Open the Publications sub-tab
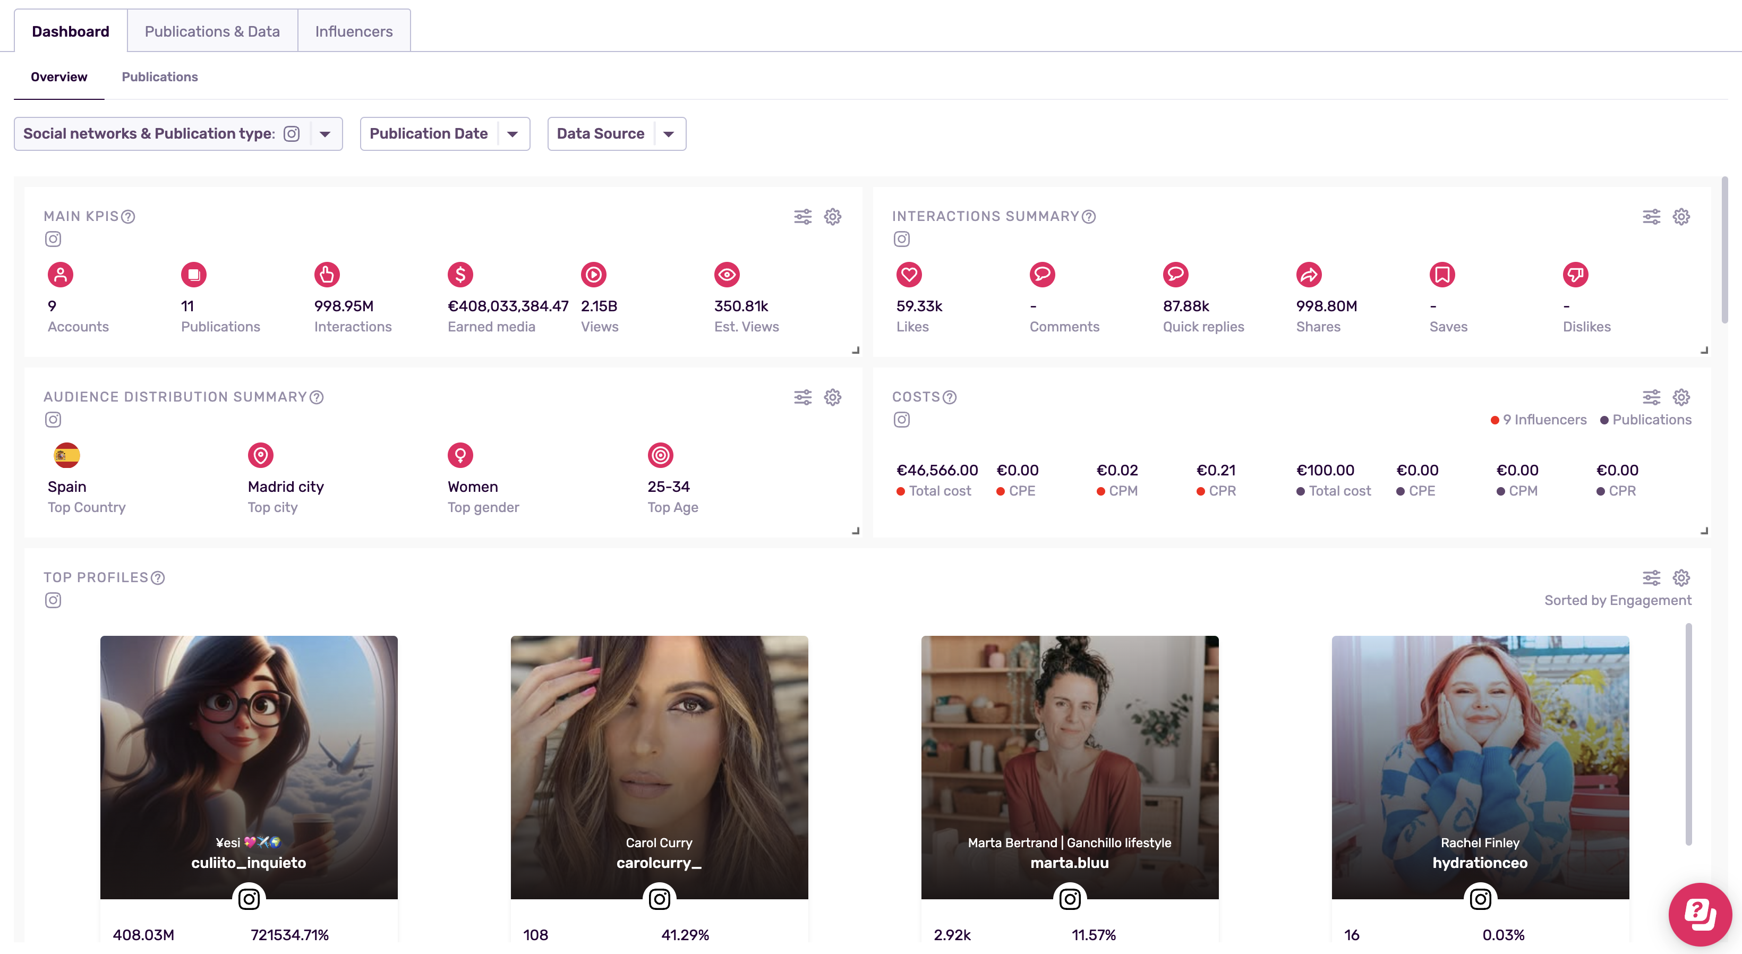This screenshot has height=954, width=1742. [159, 76]
